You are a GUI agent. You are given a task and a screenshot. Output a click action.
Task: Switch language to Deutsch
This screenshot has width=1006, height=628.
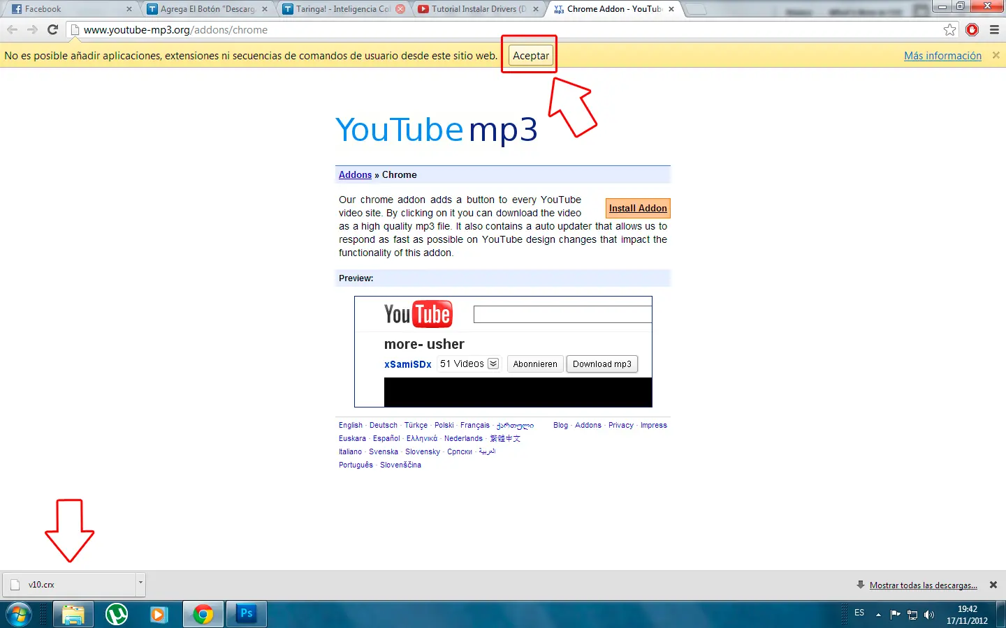tap(384, 425)
